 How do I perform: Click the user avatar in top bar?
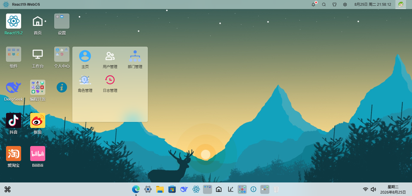click(x=401, y=5)
